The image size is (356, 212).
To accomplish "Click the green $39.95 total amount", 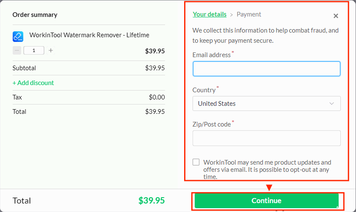I will click(x=152, y=201).
